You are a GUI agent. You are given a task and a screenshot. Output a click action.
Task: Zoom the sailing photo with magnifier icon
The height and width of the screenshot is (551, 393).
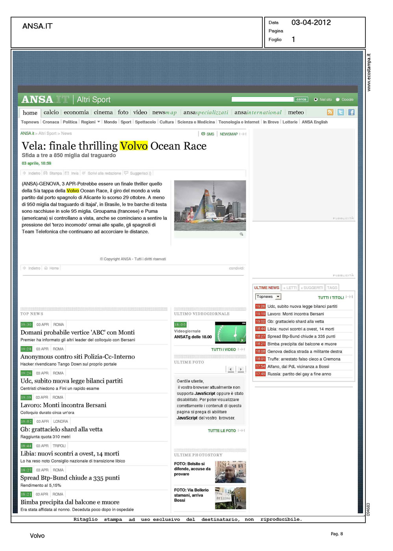(241, 234)
